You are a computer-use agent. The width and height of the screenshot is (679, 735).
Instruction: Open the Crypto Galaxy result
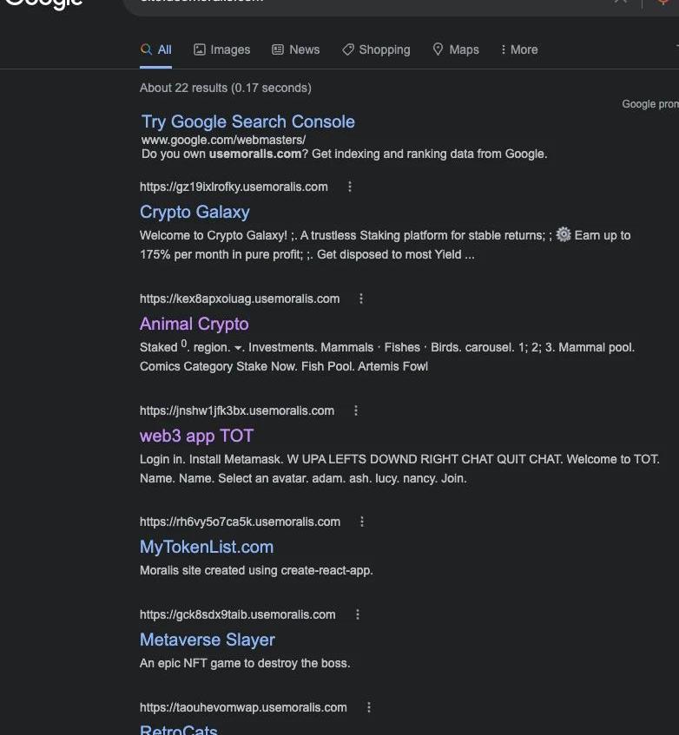194,212
